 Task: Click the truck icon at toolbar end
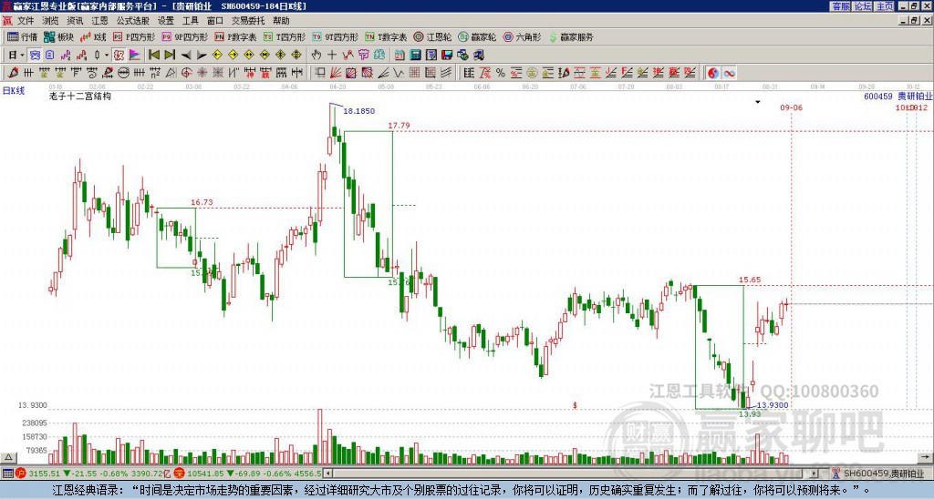(x=479, y=55)
